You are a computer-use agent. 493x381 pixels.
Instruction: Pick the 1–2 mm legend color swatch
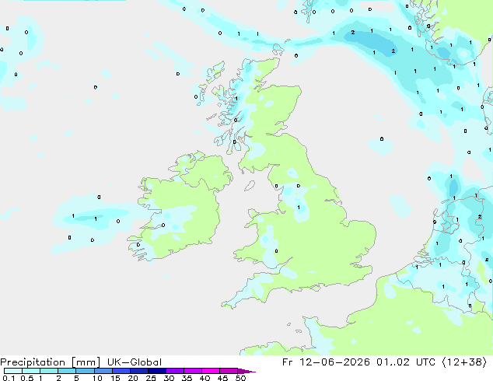click(x=49, y=371)
